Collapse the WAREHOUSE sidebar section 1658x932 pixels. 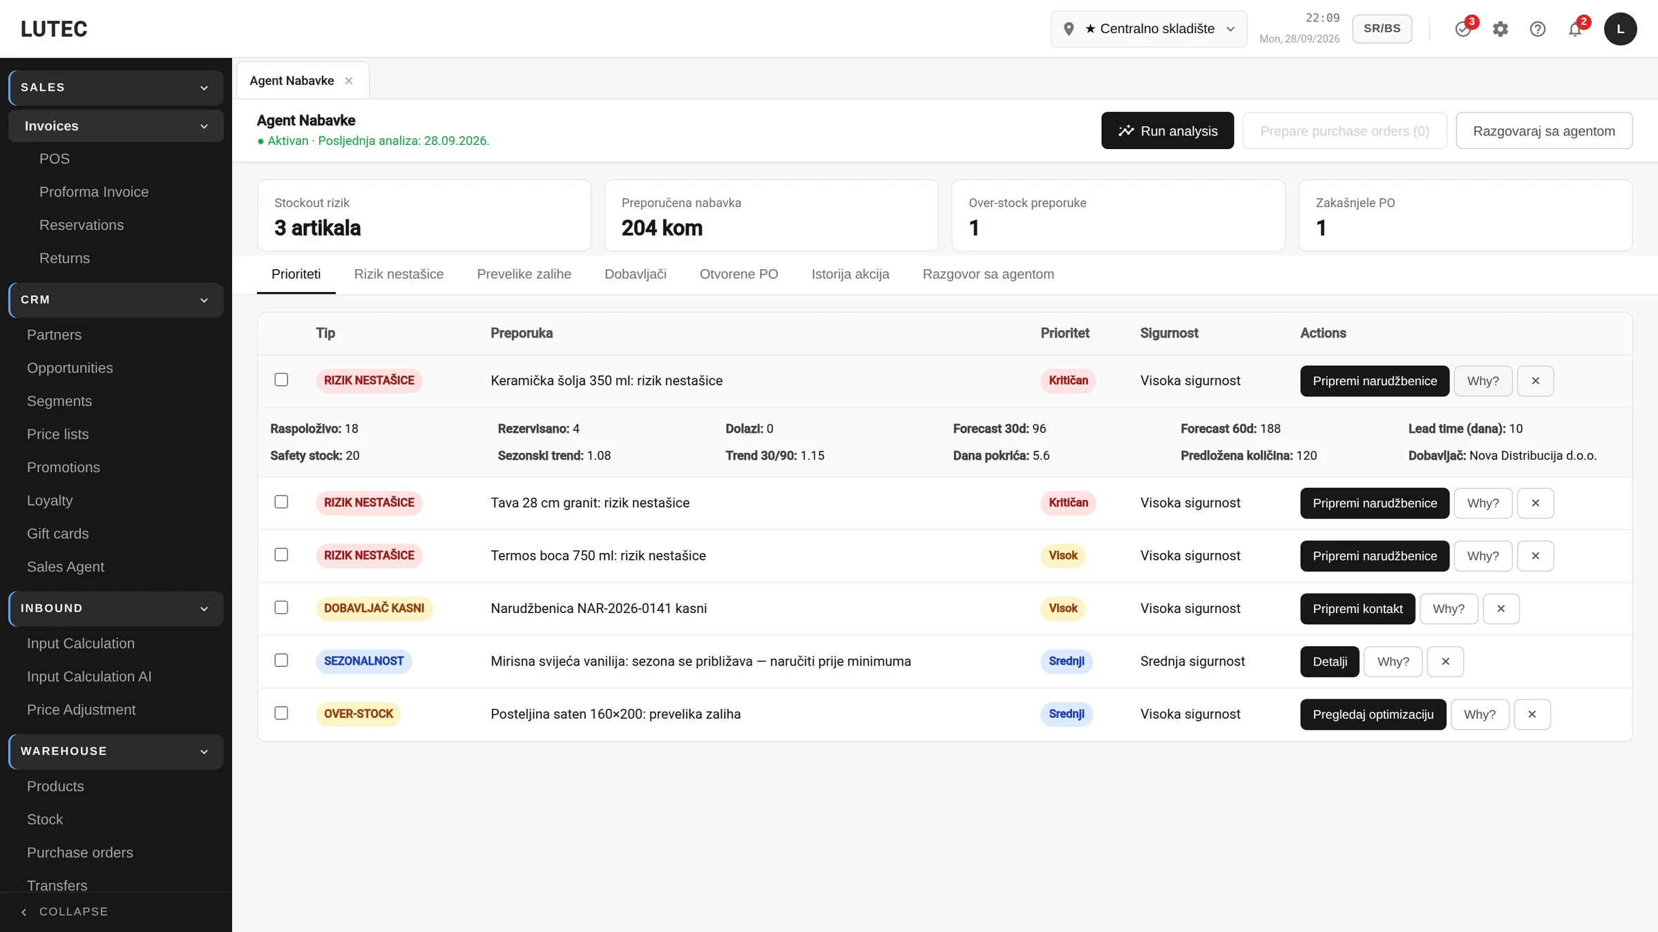click(x=115, y=751)
